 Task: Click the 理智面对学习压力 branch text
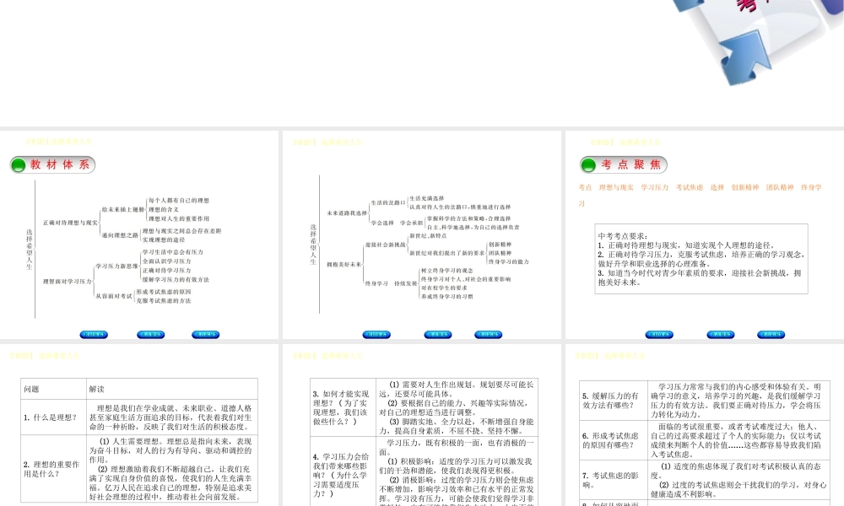point(68,281)
